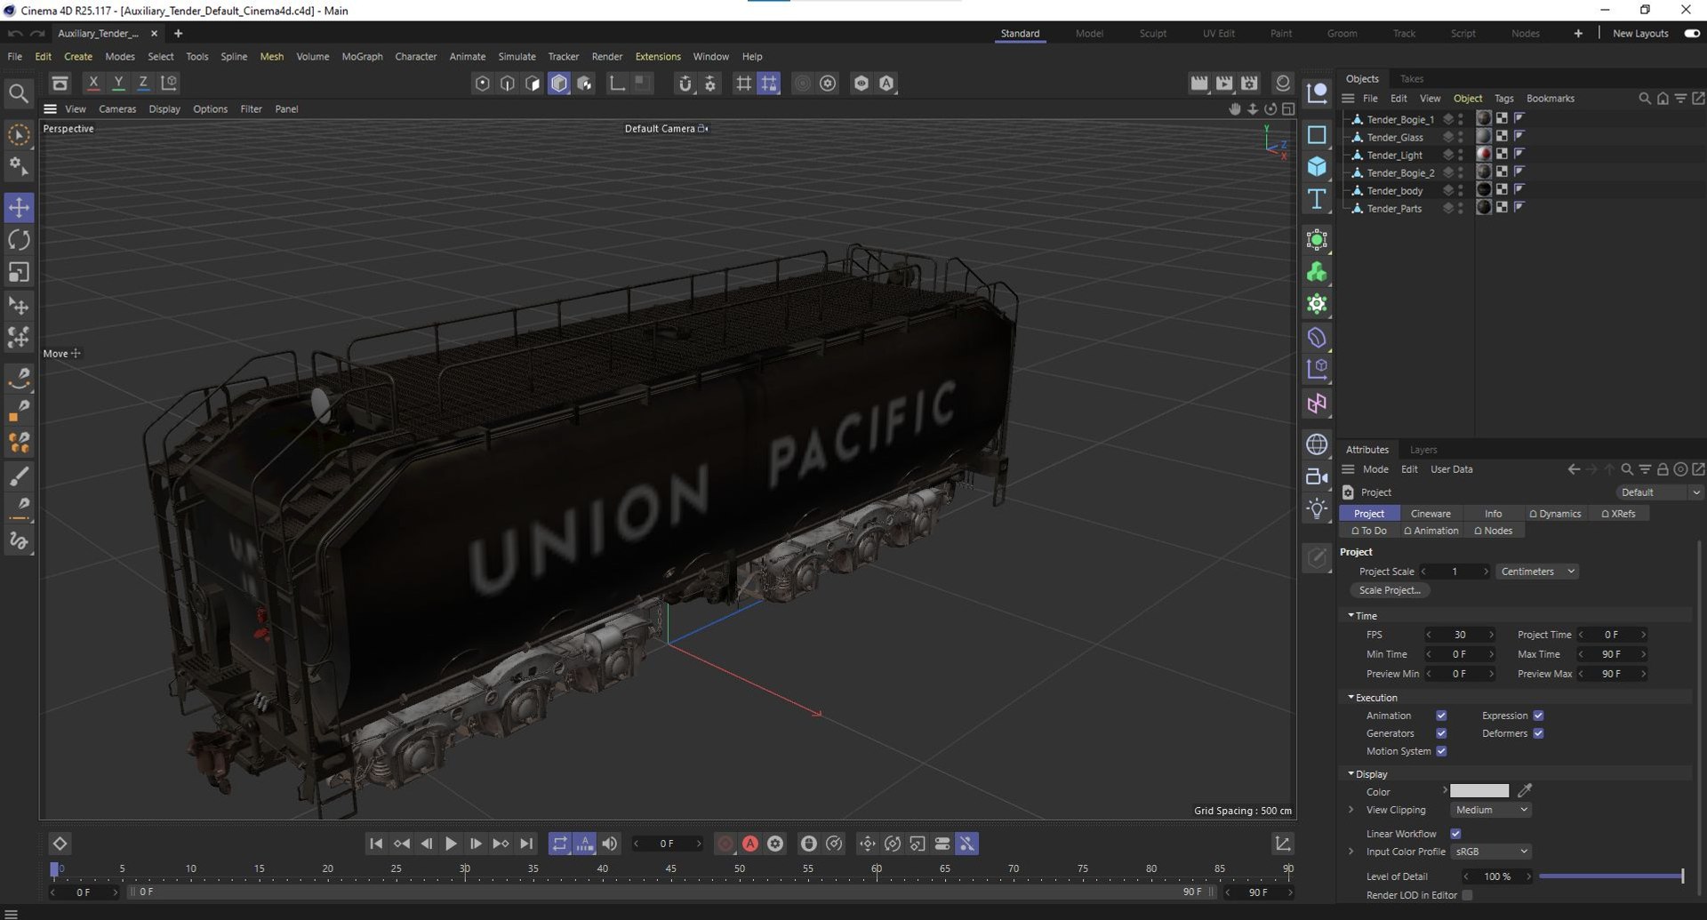The image size is (1707, 920).
Task: Click Polygons mode icon
Action: pyautogui.click(x=533, y=83)
